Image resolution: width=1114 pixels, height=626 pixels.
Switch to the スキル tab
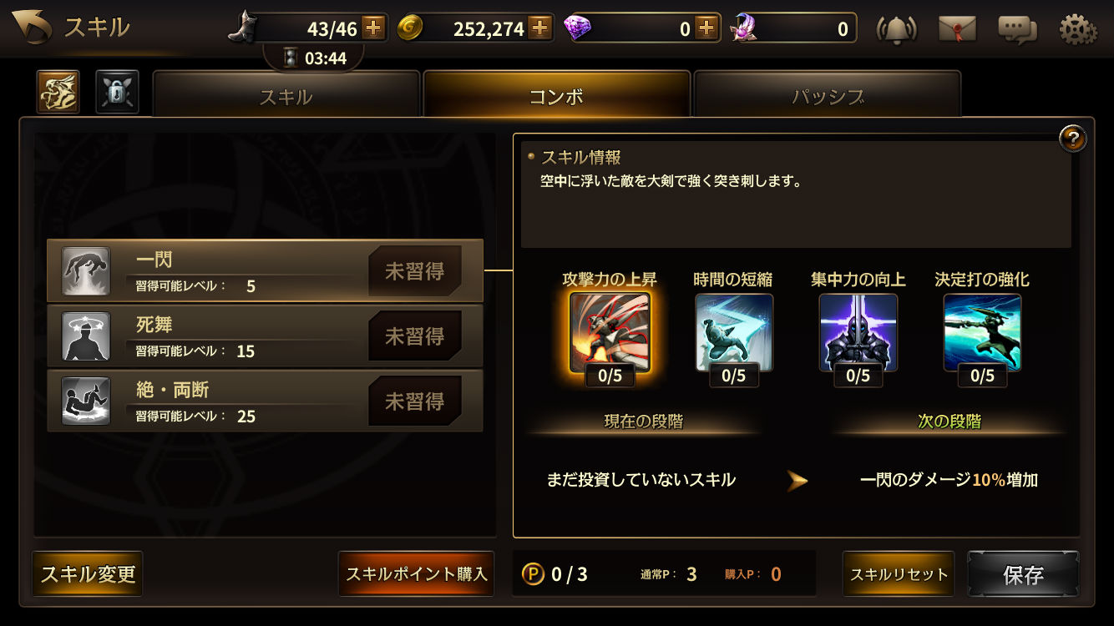coord(286,94)
